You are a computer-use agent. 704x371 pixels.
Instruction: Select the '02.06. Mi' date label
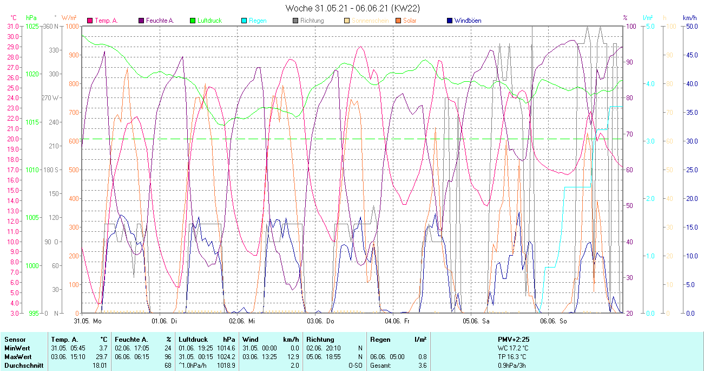242,321
